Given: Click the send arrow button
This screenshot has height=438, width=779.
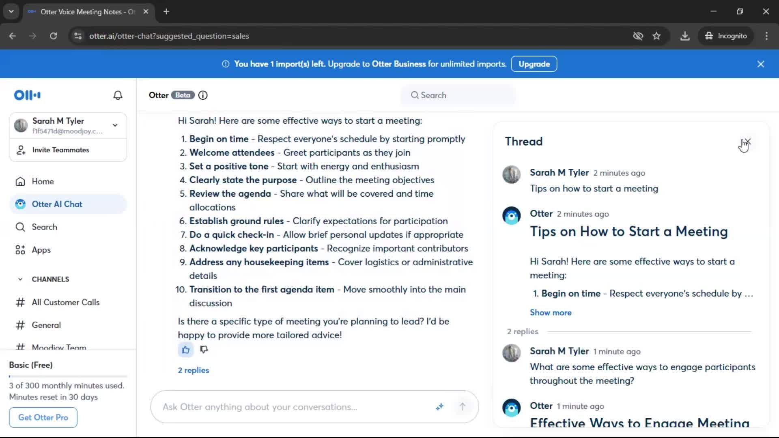Looking at the screenshot, I should tap(462, 407).
